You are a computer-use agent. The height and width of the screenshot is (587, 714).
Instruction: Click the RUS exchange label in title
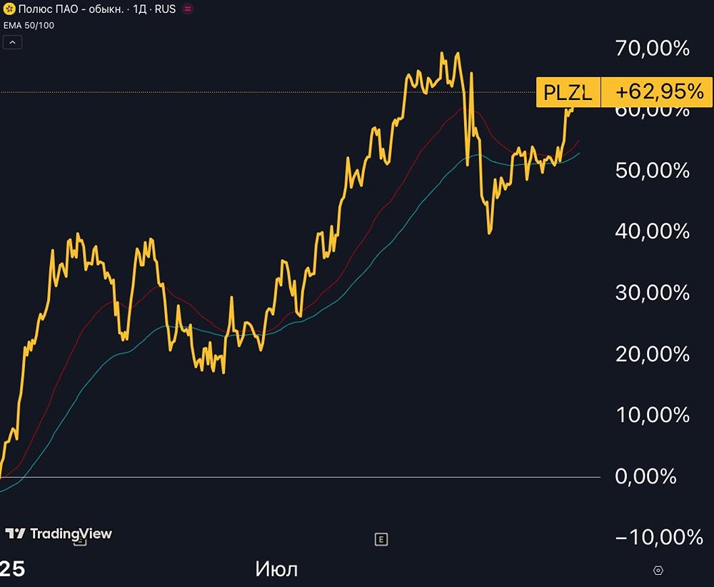pos(165,9)
